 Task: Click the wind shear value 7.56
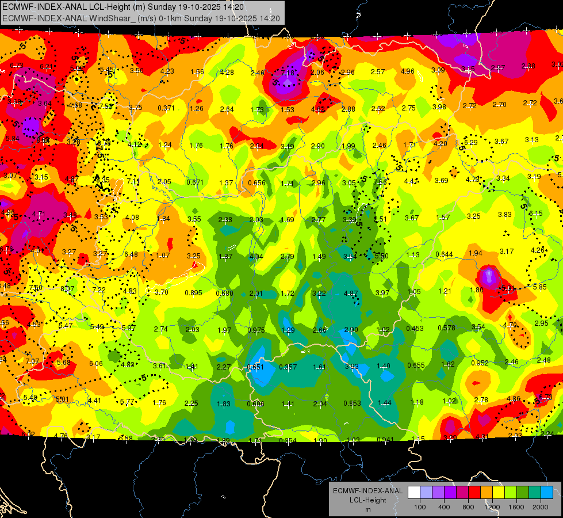pyautogui.click(x=380, y=182)
